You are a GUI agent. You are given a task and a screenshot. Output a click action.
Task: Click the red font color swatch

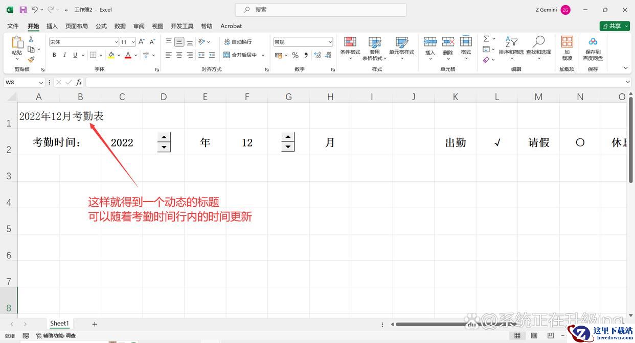point(128,55)
